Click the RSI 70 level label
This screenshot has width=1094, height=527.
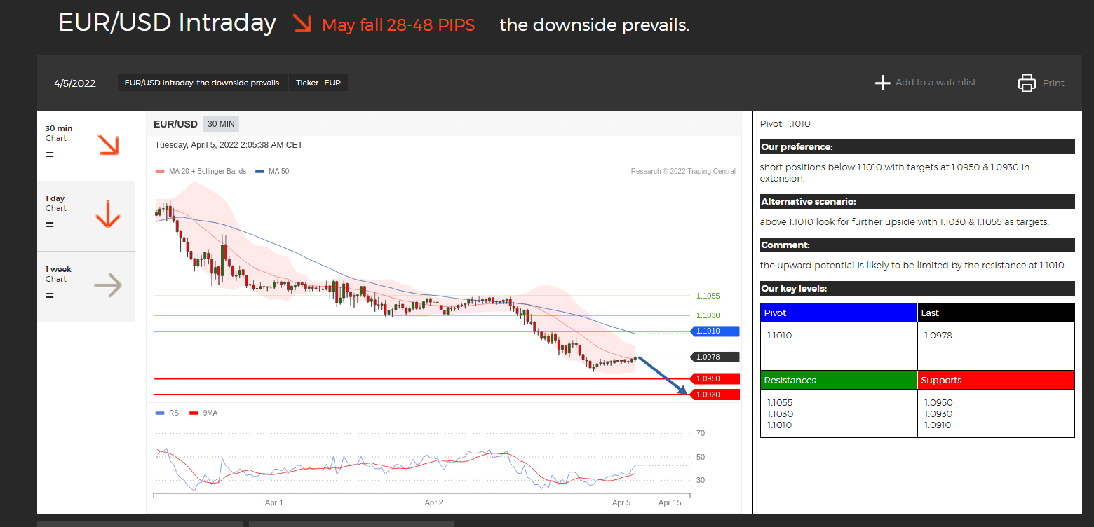point(701,433)
